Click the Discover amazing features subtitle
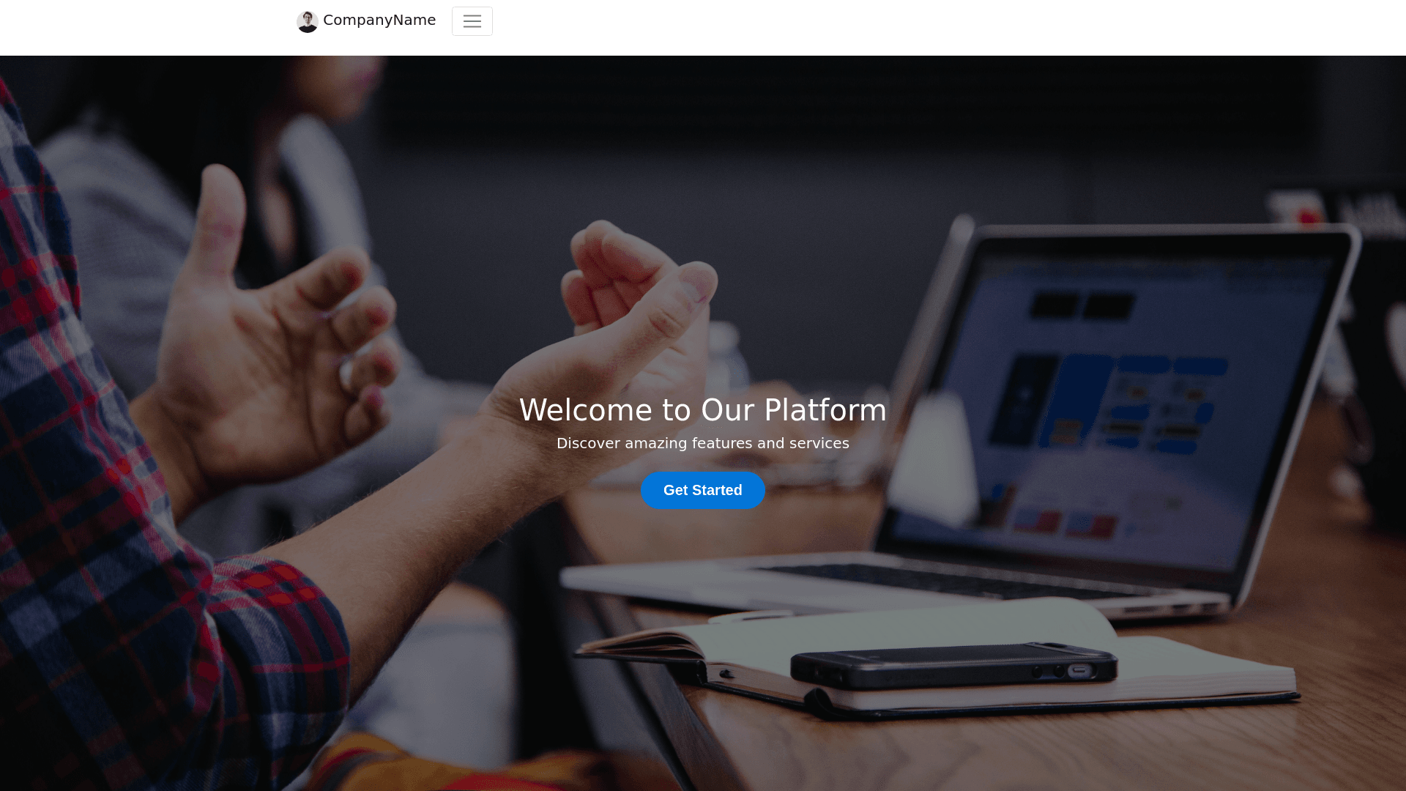Image resolution: width=1406 pixels, height=791 pixels. pos(703,443)
